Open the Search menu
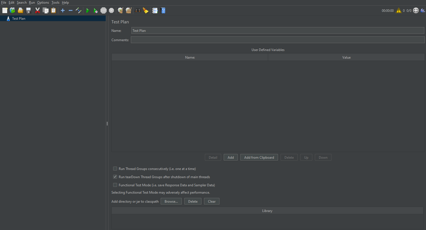The width and height of the screenshot is (426, 230). click(x=22, y=3)
